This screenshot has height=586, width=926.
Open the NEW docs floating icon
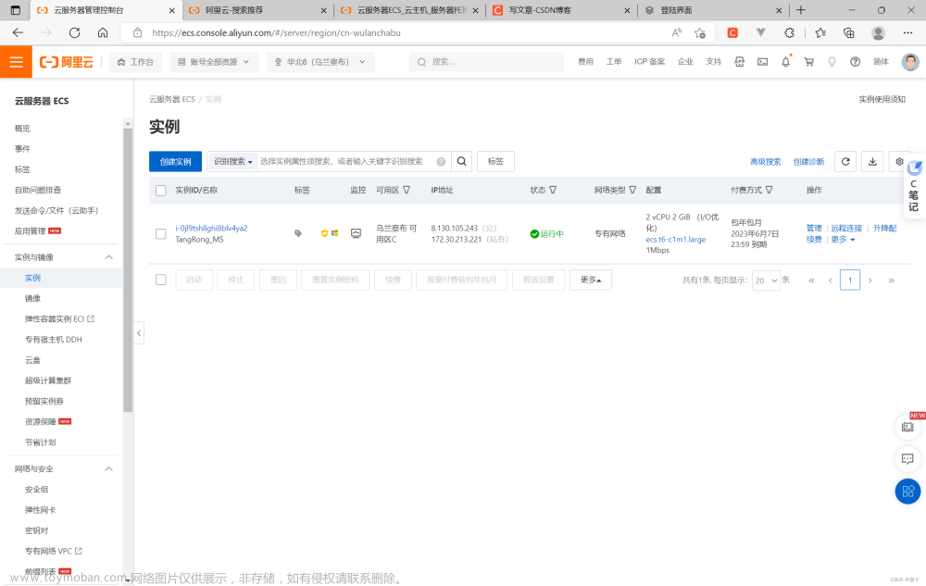[907, 427]
